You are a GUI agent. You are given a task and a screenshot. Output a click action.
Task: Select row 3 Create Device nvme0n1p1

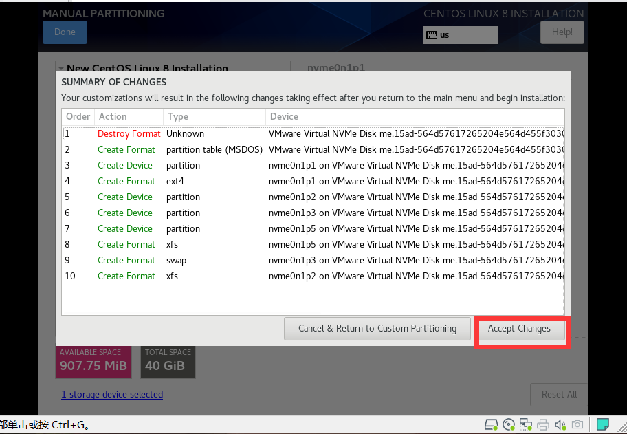[313, 165]
